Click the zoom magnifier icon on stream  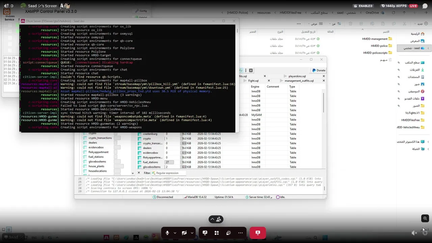coord(425,218)
